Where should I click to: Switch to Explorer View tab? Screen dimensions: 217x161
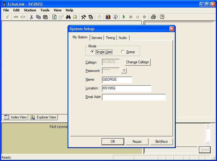[43, 117]
